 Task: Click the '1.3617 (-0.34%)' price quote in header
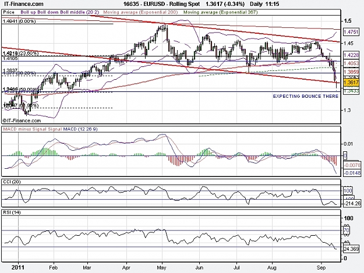click(x=225, y=4)
